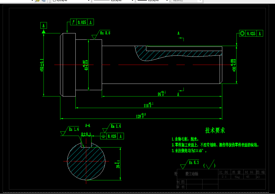Select the hatched broken-out section on shaft
Image resolution: width=275 pixels, height=194 pixels.
pos(178,53)
